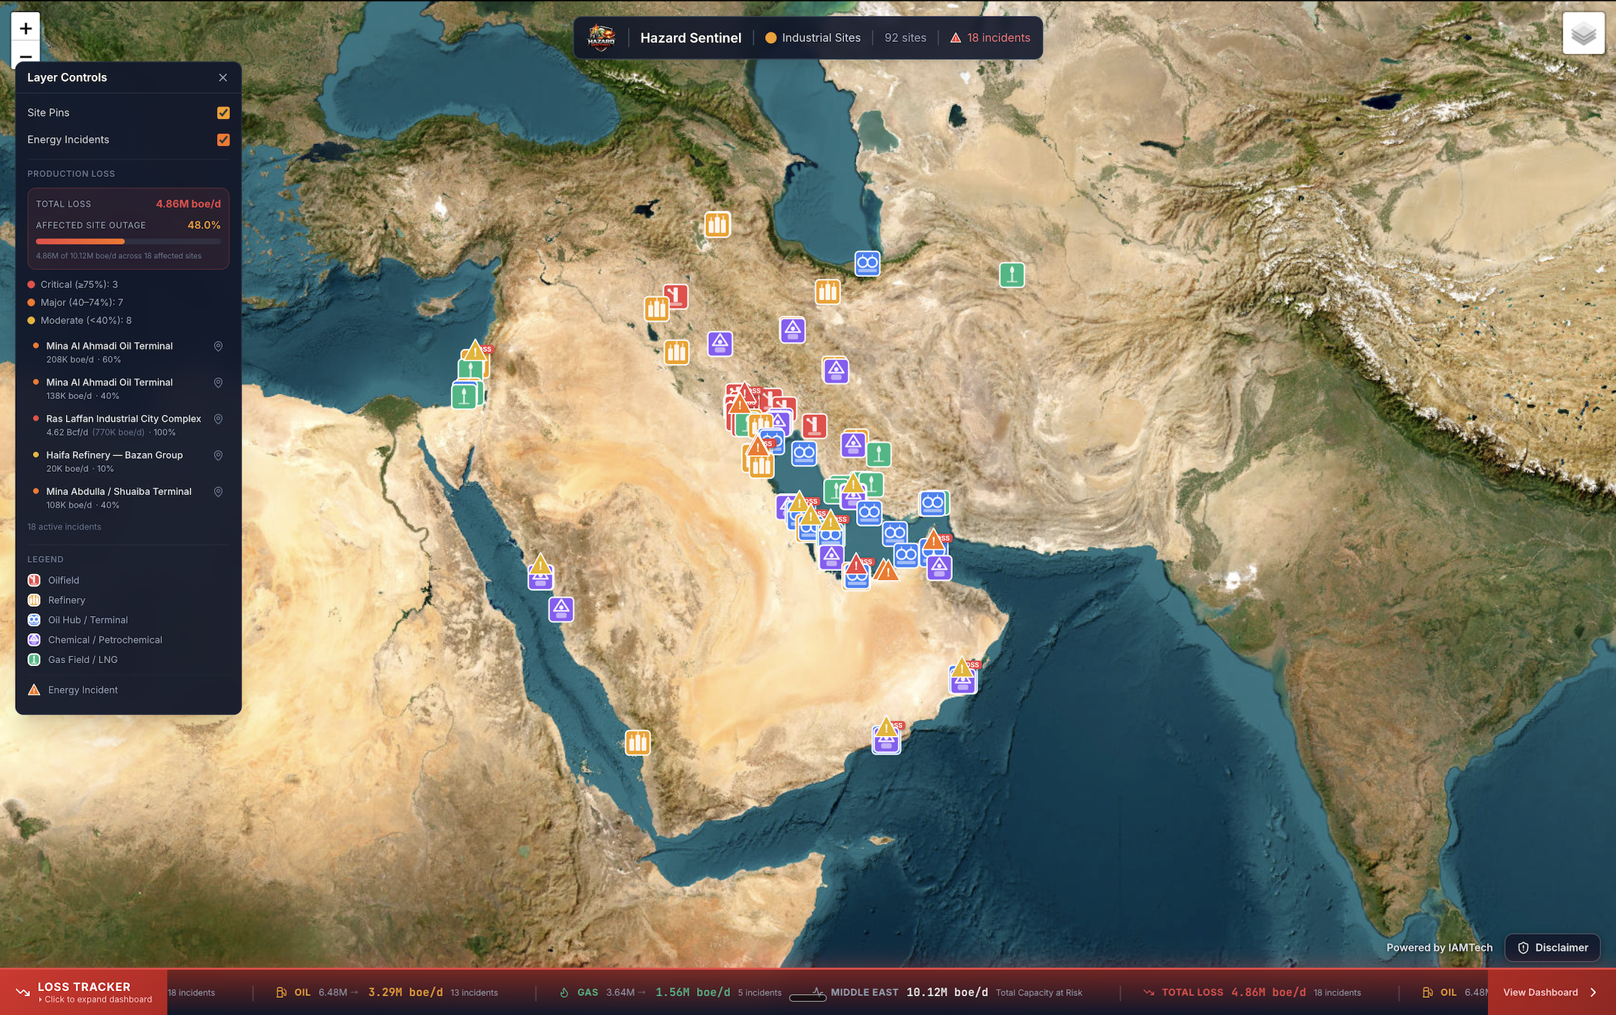Click the Energy Incident legend icon
Viewport: 1616px width, 1015px height.
tap(33, 689)
